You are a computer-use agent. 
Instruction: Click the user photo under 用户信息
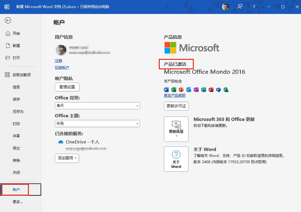coord(61,50)
